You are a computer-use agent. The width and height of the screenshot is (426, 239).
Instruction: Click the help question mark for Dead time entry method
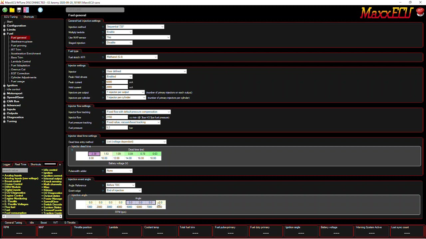[103, 142]
